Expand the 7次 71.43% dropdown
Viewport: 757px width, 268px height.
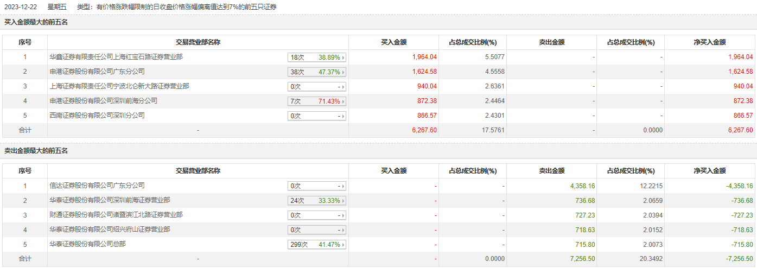tap(317, 101)
